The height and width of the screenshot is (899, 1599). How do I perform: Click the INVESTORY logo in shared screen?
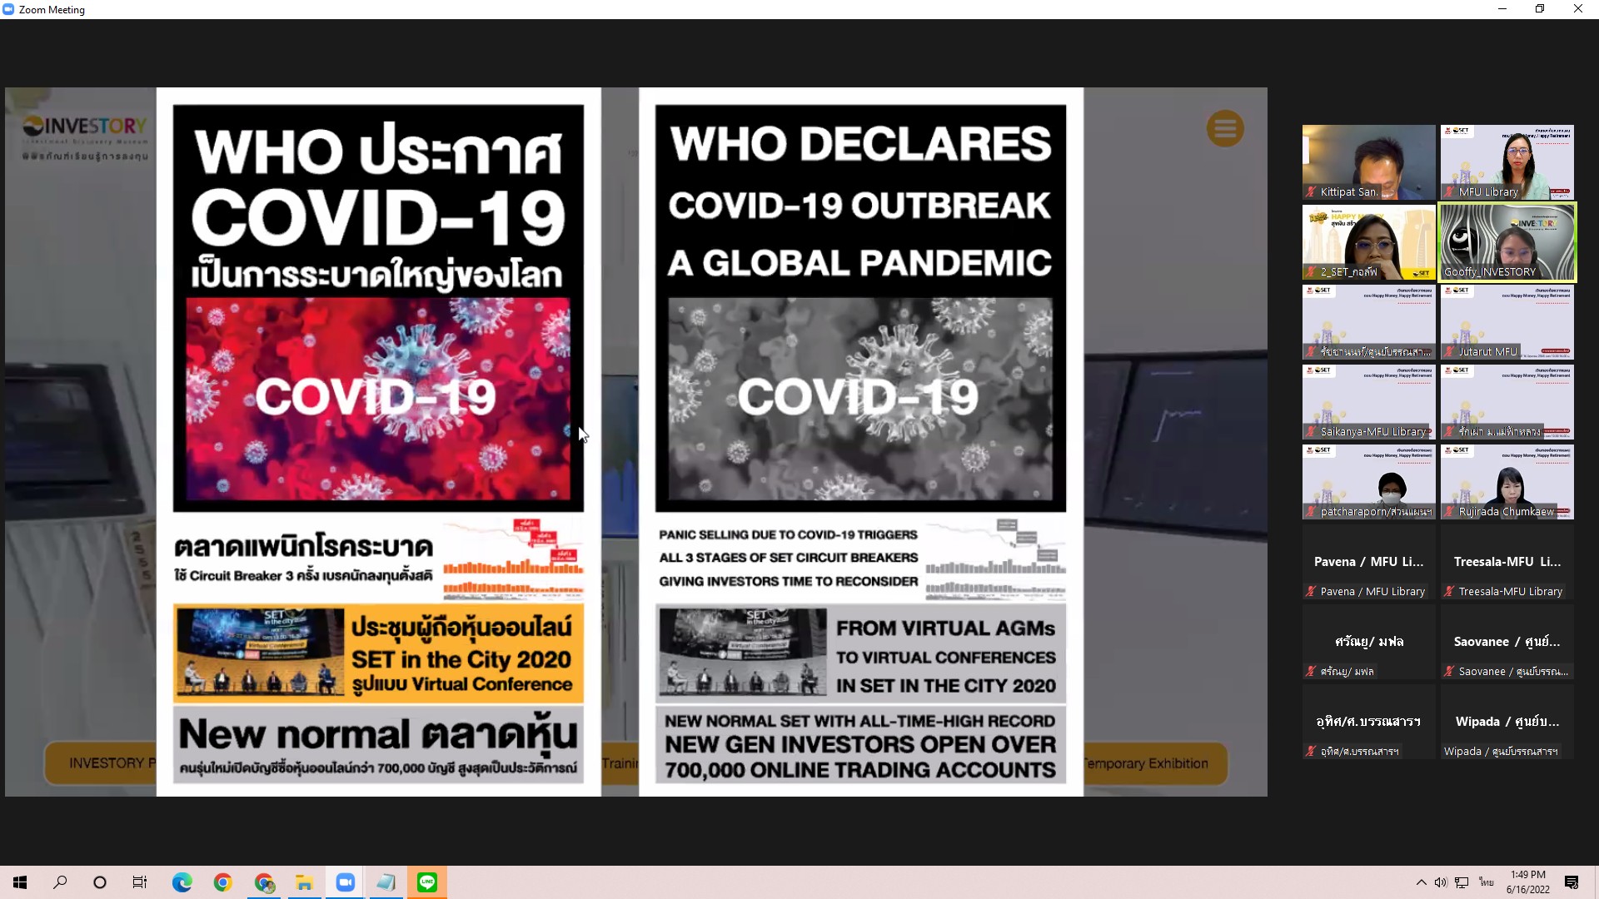pyautogui.click(x=85, y=137)
